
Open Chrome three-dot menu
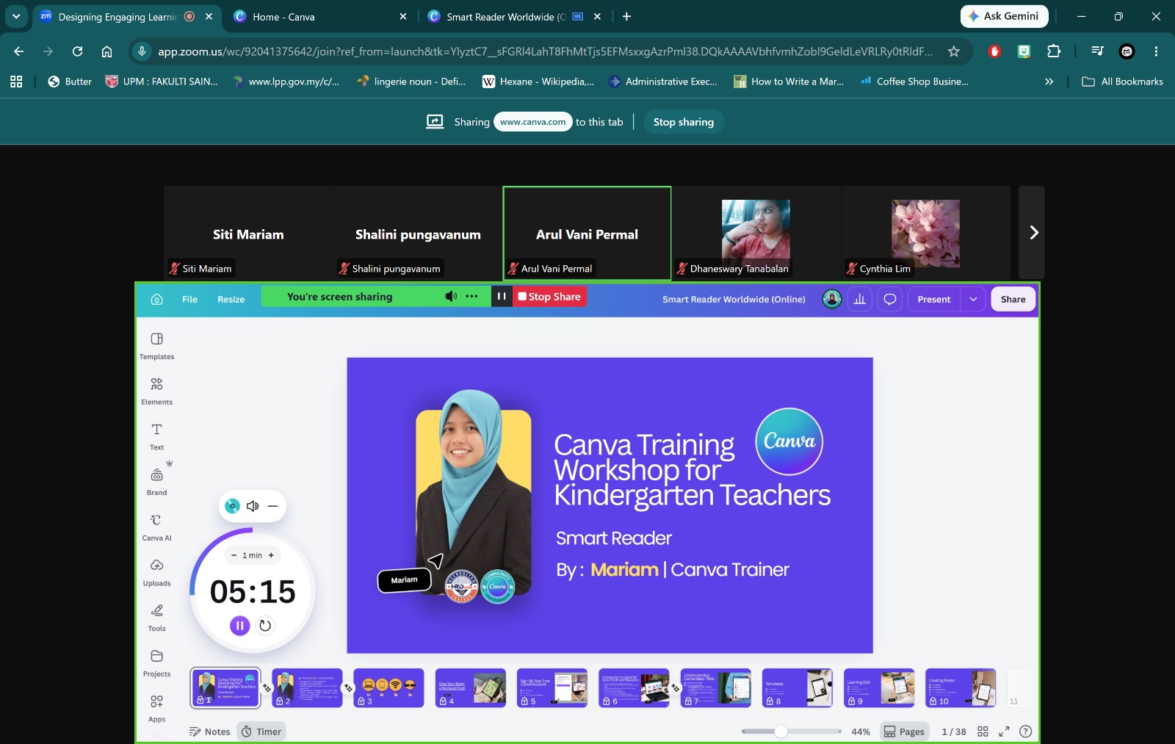[x=1156, y=51]
